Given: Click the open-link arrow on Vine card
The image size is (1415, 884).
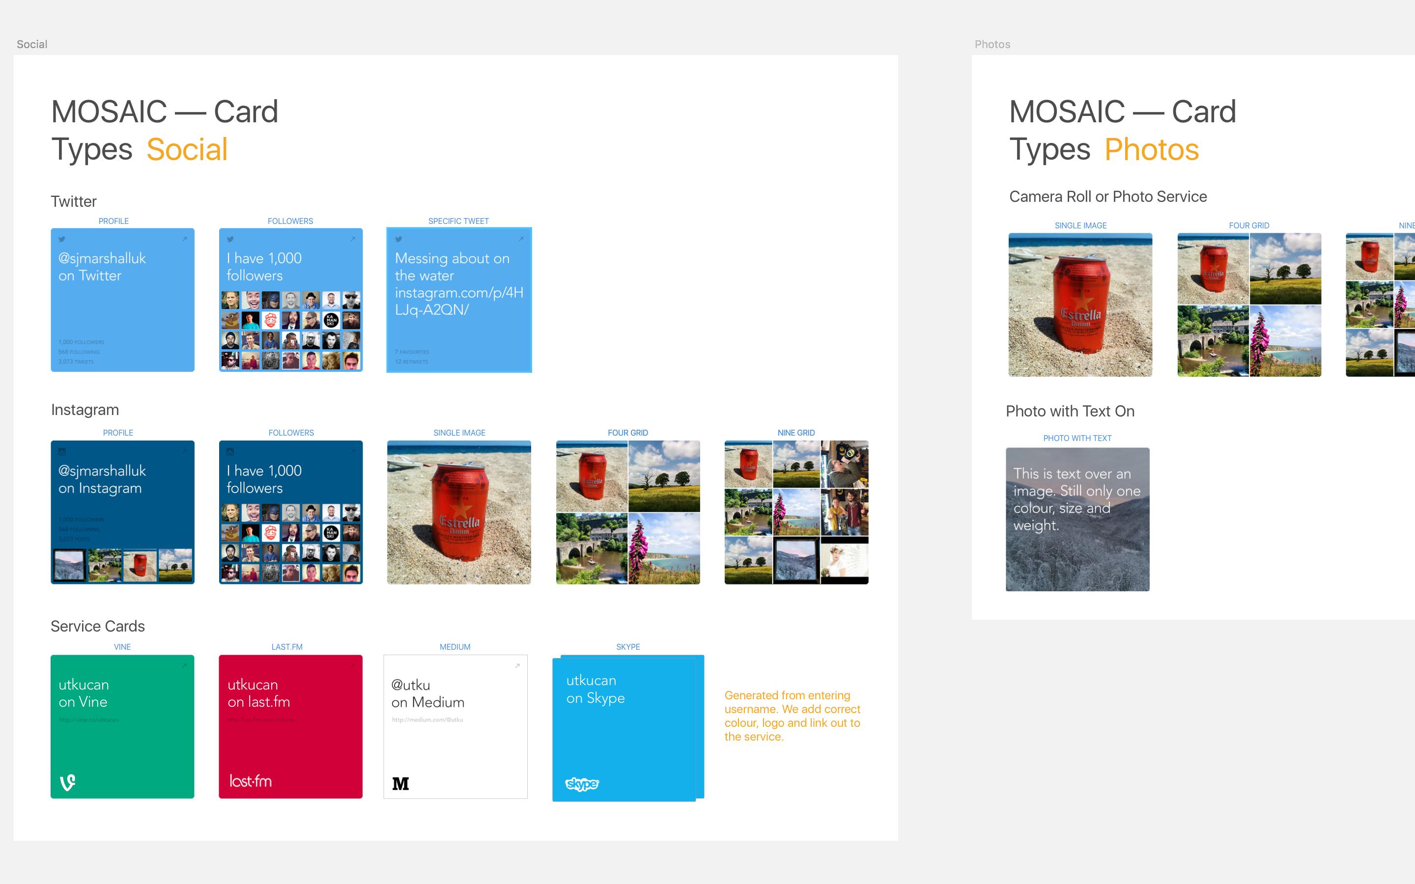Looking at the screenshot, I should pyautogui.click(x=184, y=665).
